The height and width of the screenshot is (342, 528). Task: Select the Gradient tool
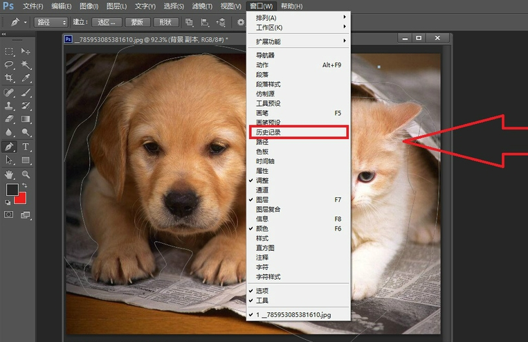point(26,119)
